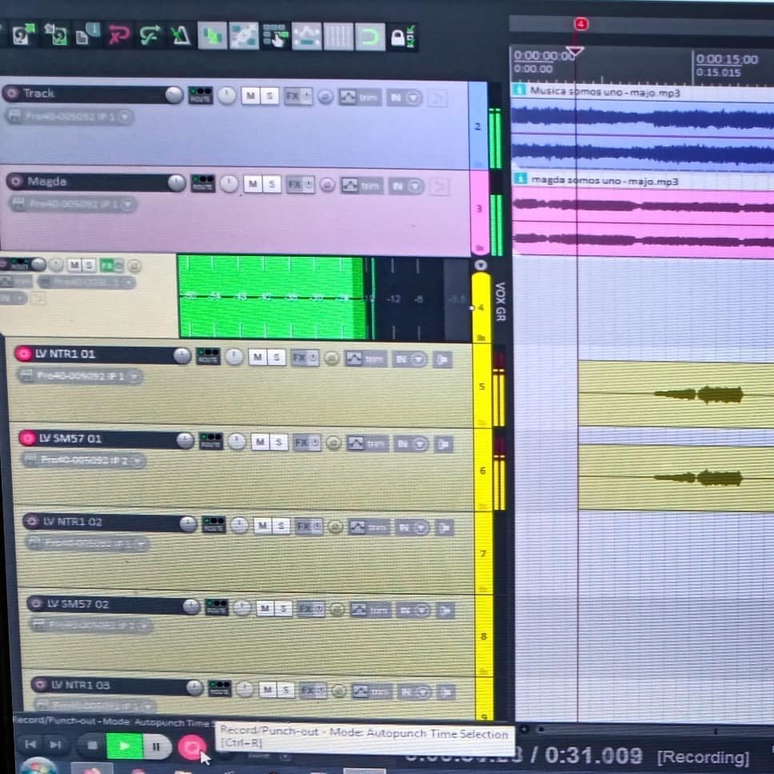Screen dimensions: 774x774
Task: Toggle the metronome icon in the toolbar
Action: tap(180, 36)
